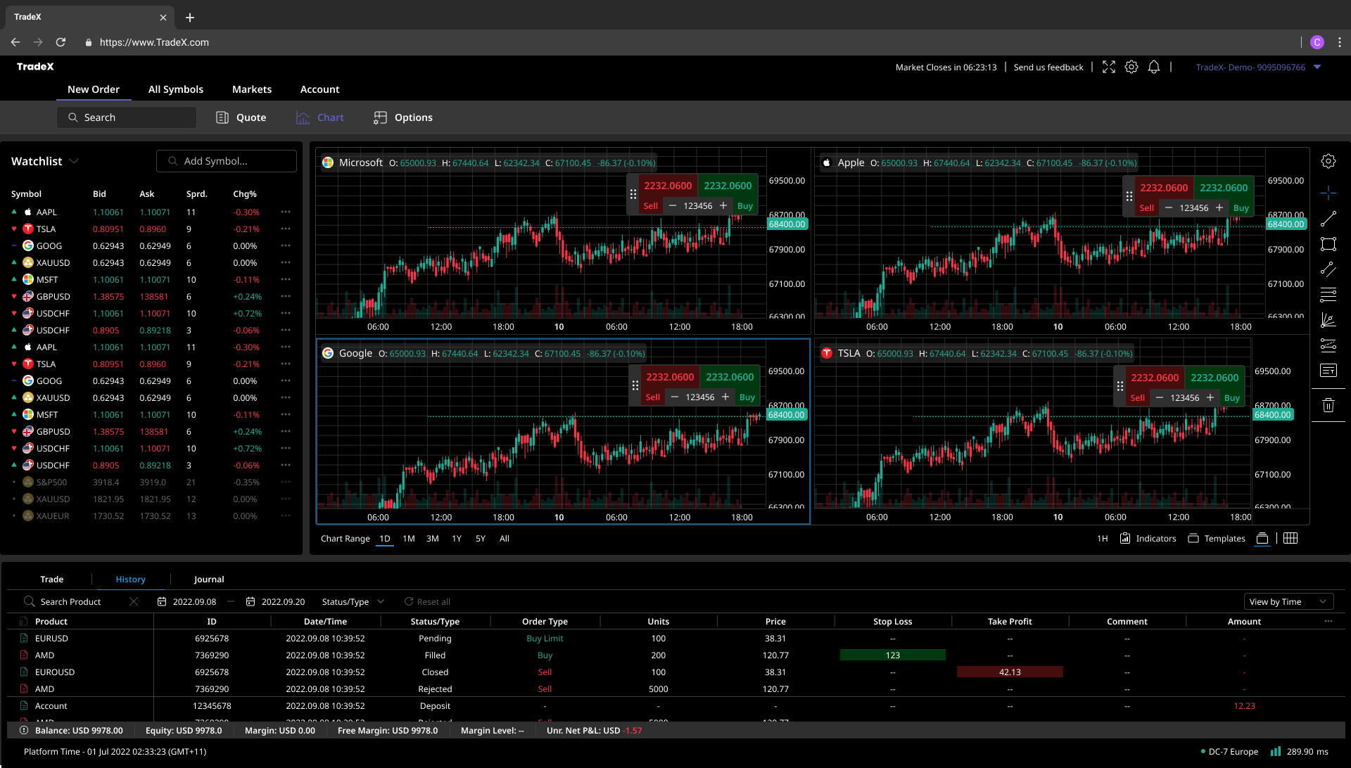Image resolution: width=1351 pixels, height=768 pixels.
Task: Click the delete drawings trash icon
Action: point(1330,404)
